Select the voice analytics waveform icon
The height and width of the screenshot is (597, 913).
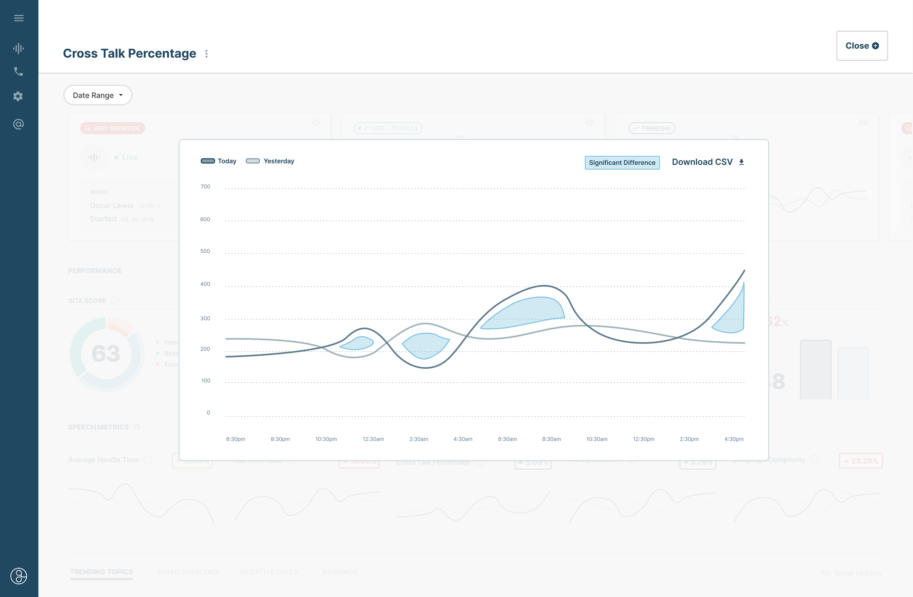tap(18, 48)
